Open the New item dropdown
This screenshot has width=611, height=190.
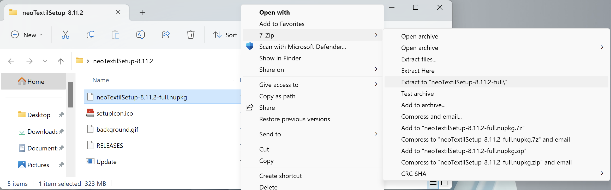(27, 35)
